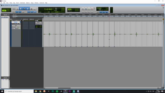Toggle the Count Off button

click(99, 8)
